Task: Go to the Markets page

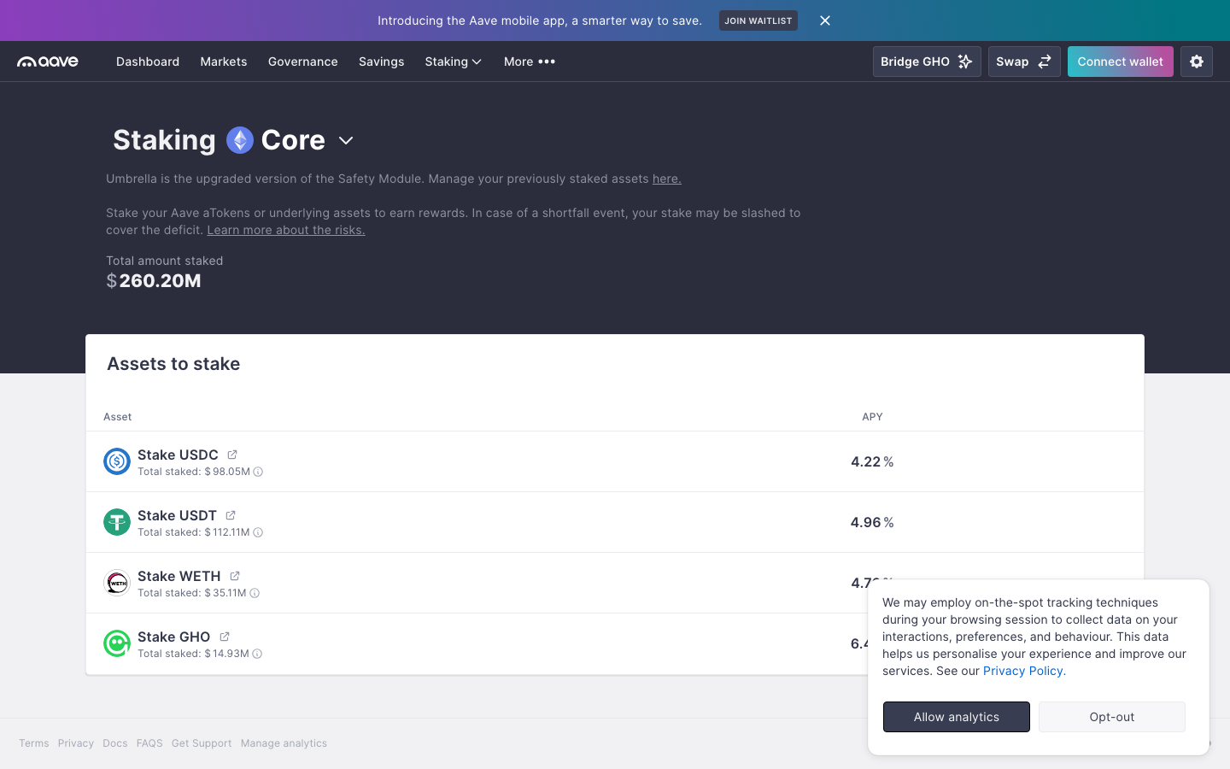Action: 223,62
